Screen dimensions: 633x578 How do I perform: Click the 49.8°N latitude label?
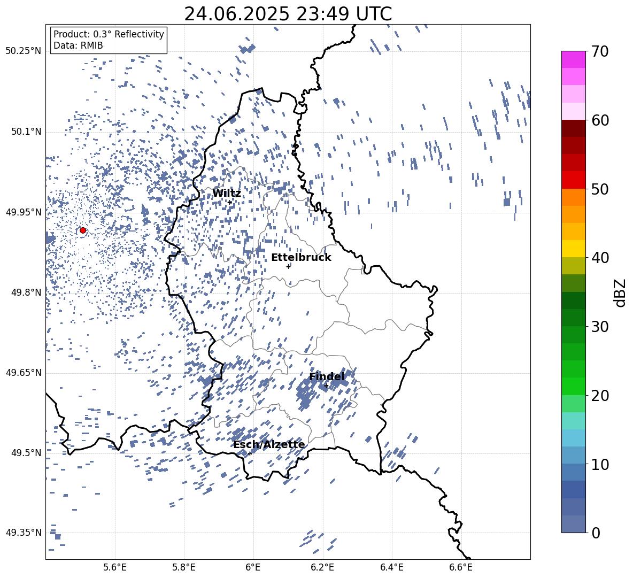click(x=26, y=292)
